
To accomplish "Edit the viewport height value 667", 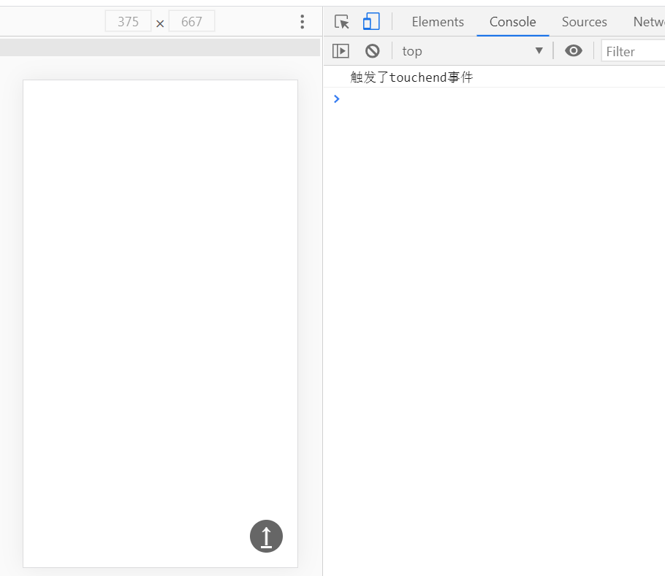I will pyautogui.click(x=191, y=21).
